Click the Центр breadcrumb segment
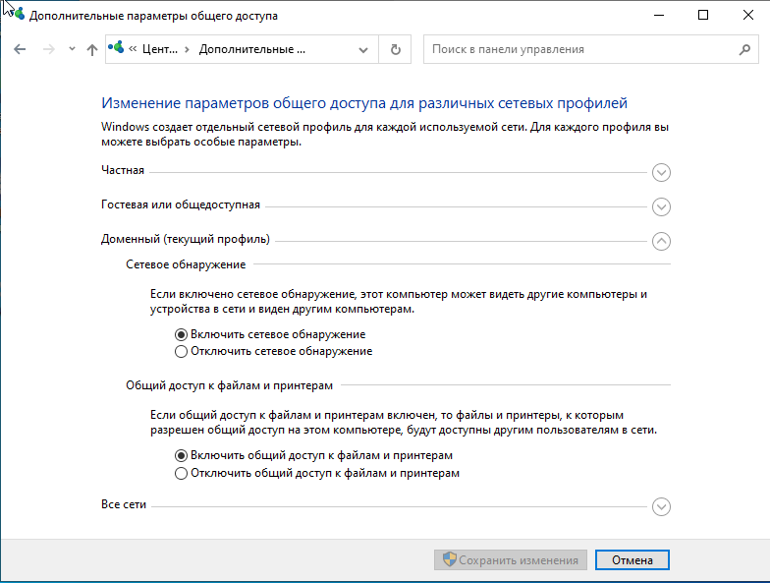 click(x=160, y=49)
